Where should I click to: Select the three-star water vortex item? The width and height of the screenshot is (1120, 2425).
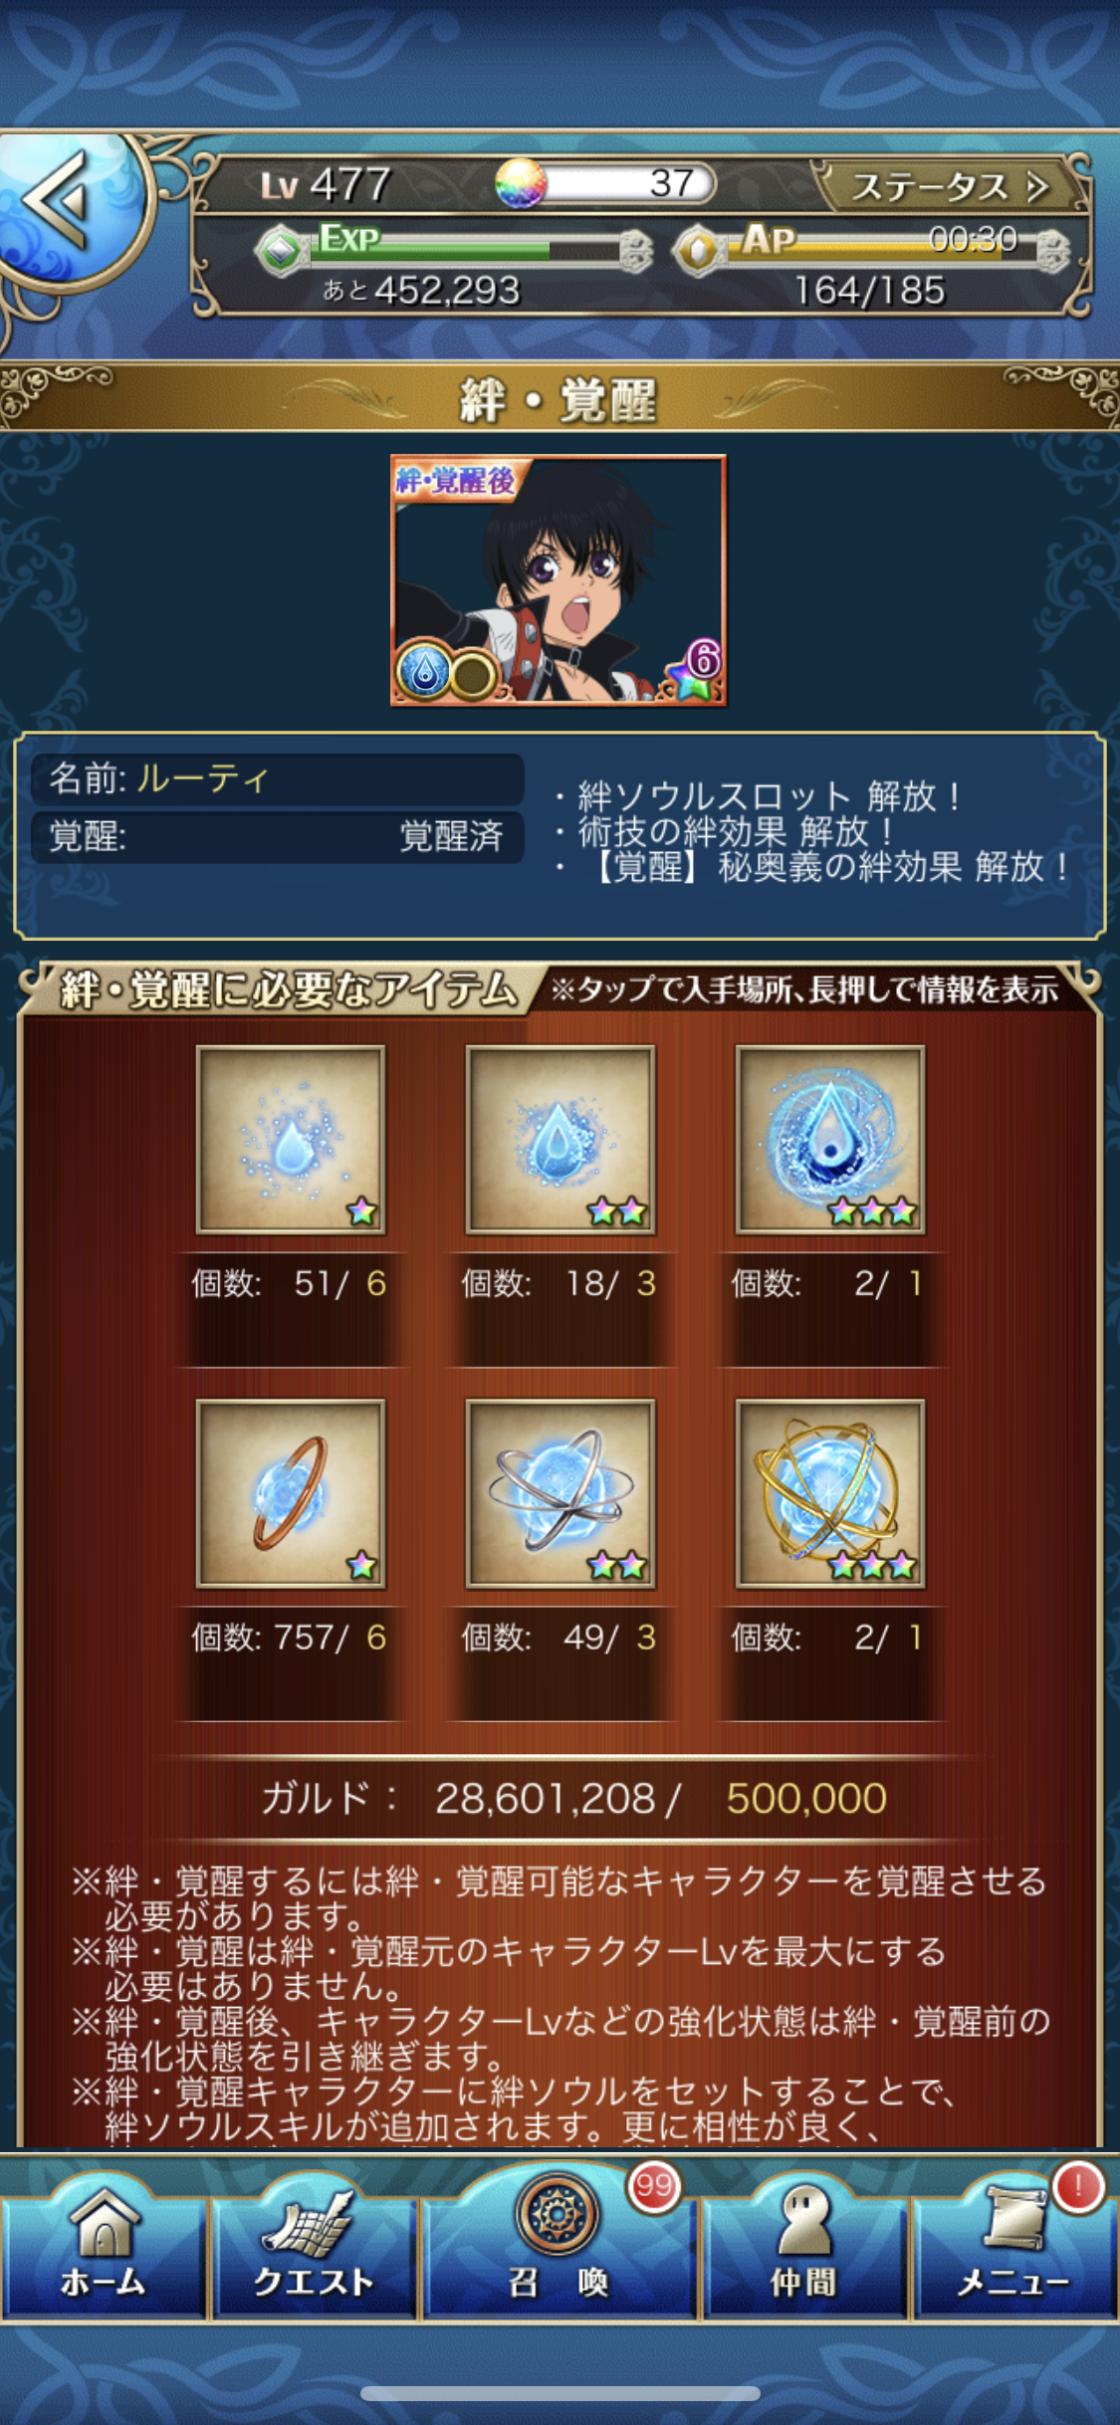pyautogui.click(x=830, y=1140)
